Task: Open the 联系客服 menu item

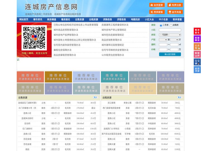Action: click(x=177, y=20)
